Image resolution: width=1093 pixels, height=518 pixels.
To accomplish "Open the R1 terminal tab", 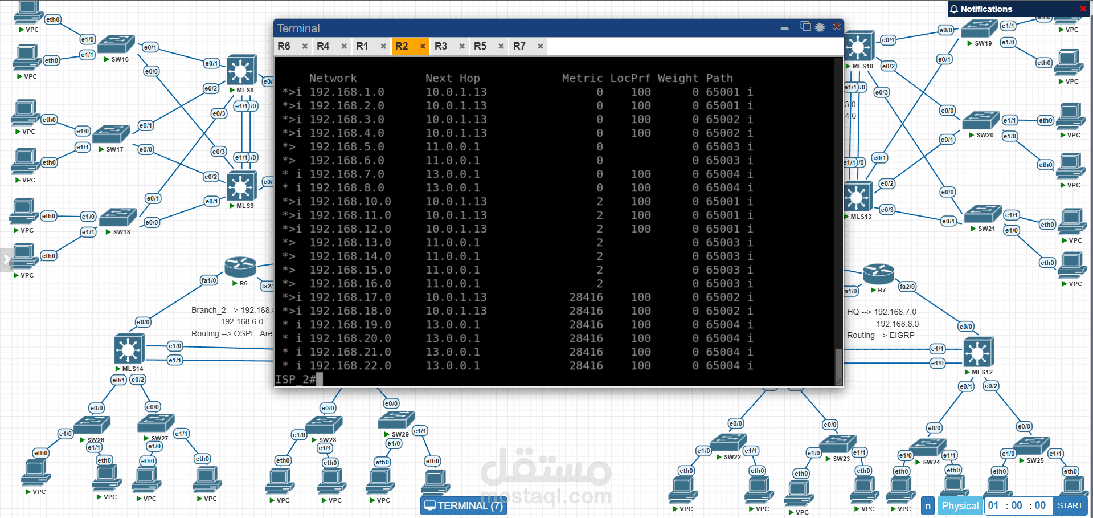I will tap(362, 46).
